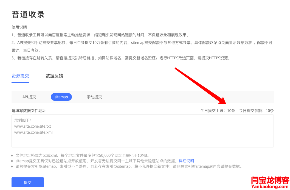Screen dimensions: 290x190
Task: Click the www.site.com/site.txt placeholder line
Action: (x=33, y=126)
